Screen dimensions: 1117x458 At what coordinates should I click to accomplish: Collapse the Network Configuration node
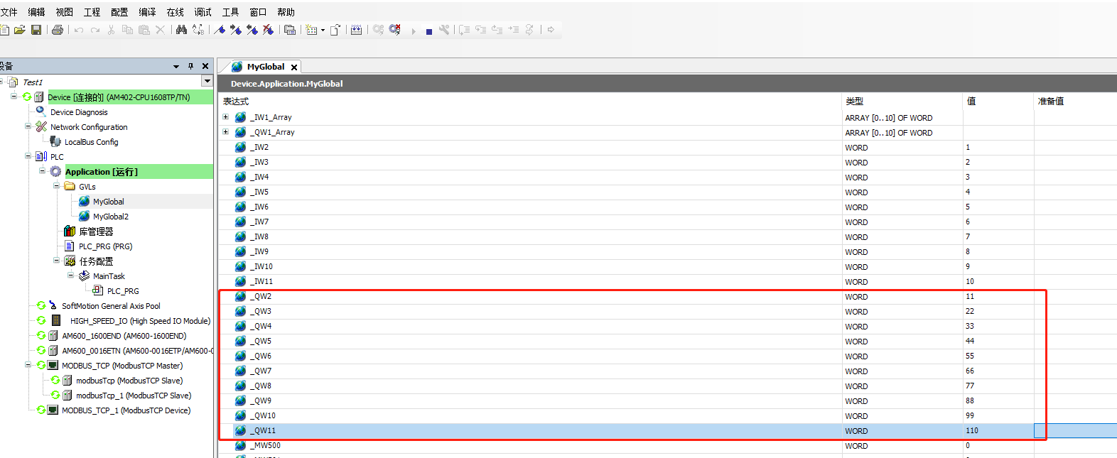click(28, 126)
